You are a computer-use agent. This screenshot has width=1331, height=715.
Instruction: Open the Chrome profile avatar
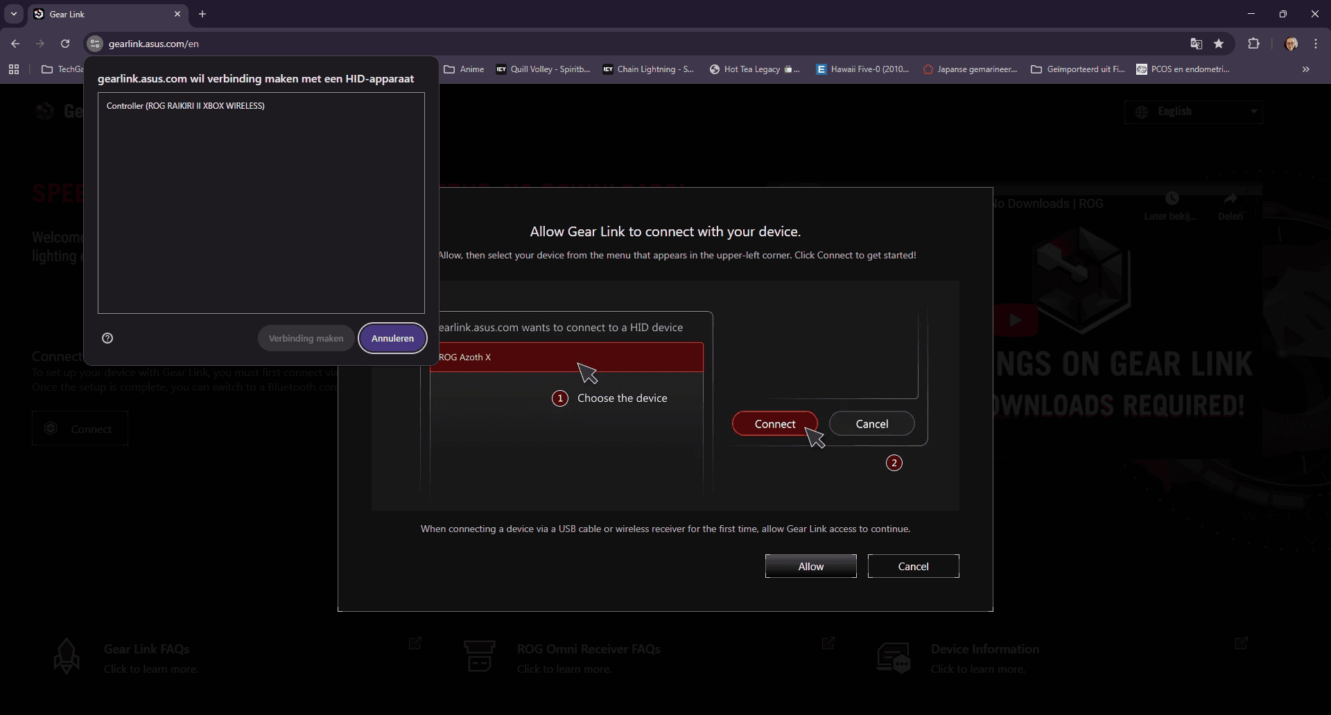(x=1291, y=44)
